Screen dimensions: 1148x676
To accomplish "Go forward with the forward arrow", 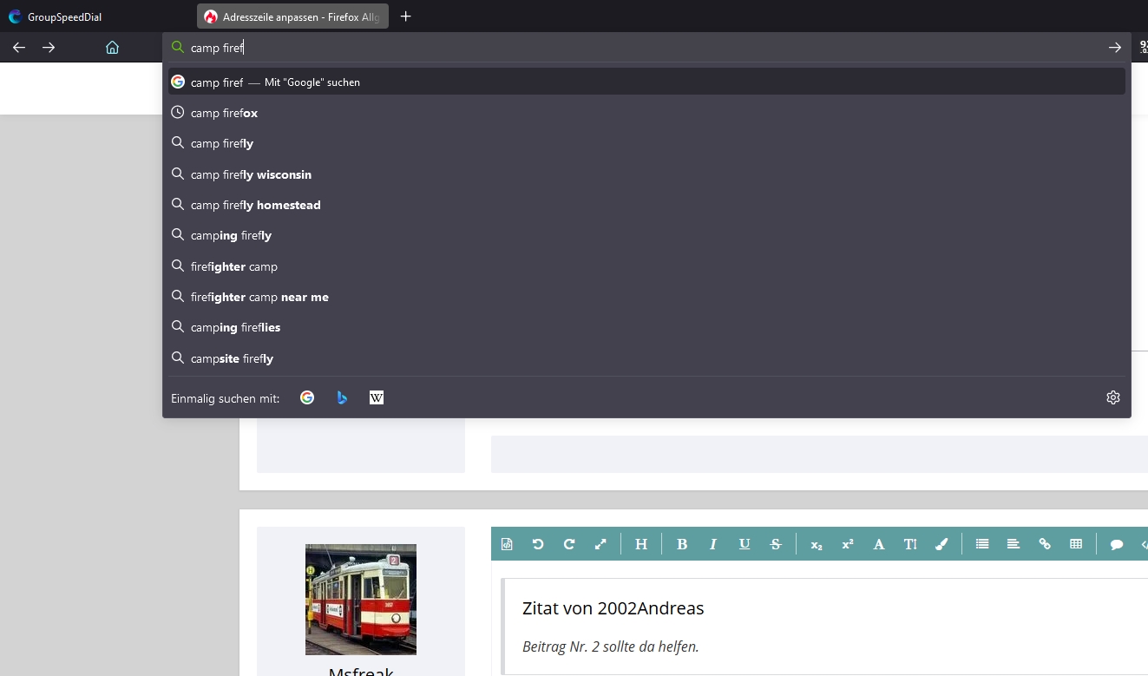I will click(x=49, y=48).
